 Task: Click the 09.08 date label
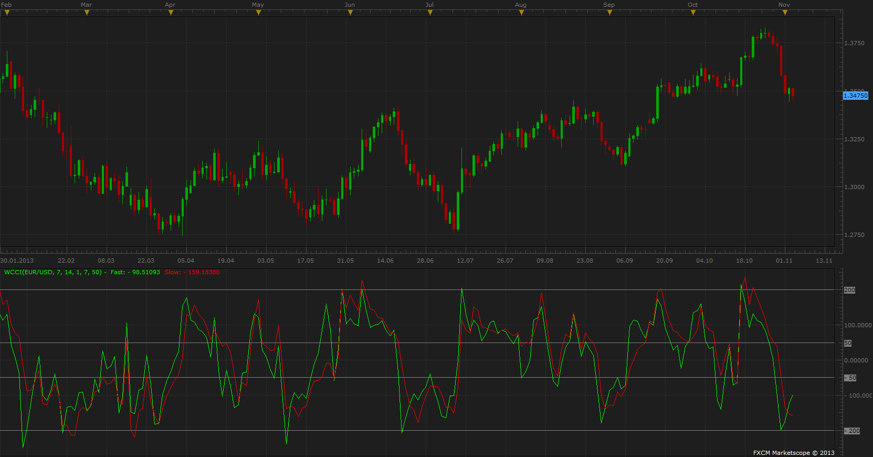[x=545, y=261]
